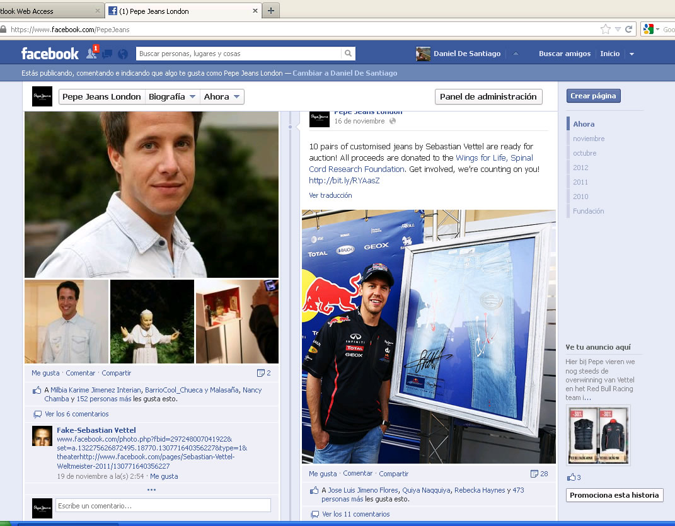The width and height of the screenshot is (675, 526).
Task: Click the bookmark star in address bar
Action: pyautogui.click(x=605, y=30)
